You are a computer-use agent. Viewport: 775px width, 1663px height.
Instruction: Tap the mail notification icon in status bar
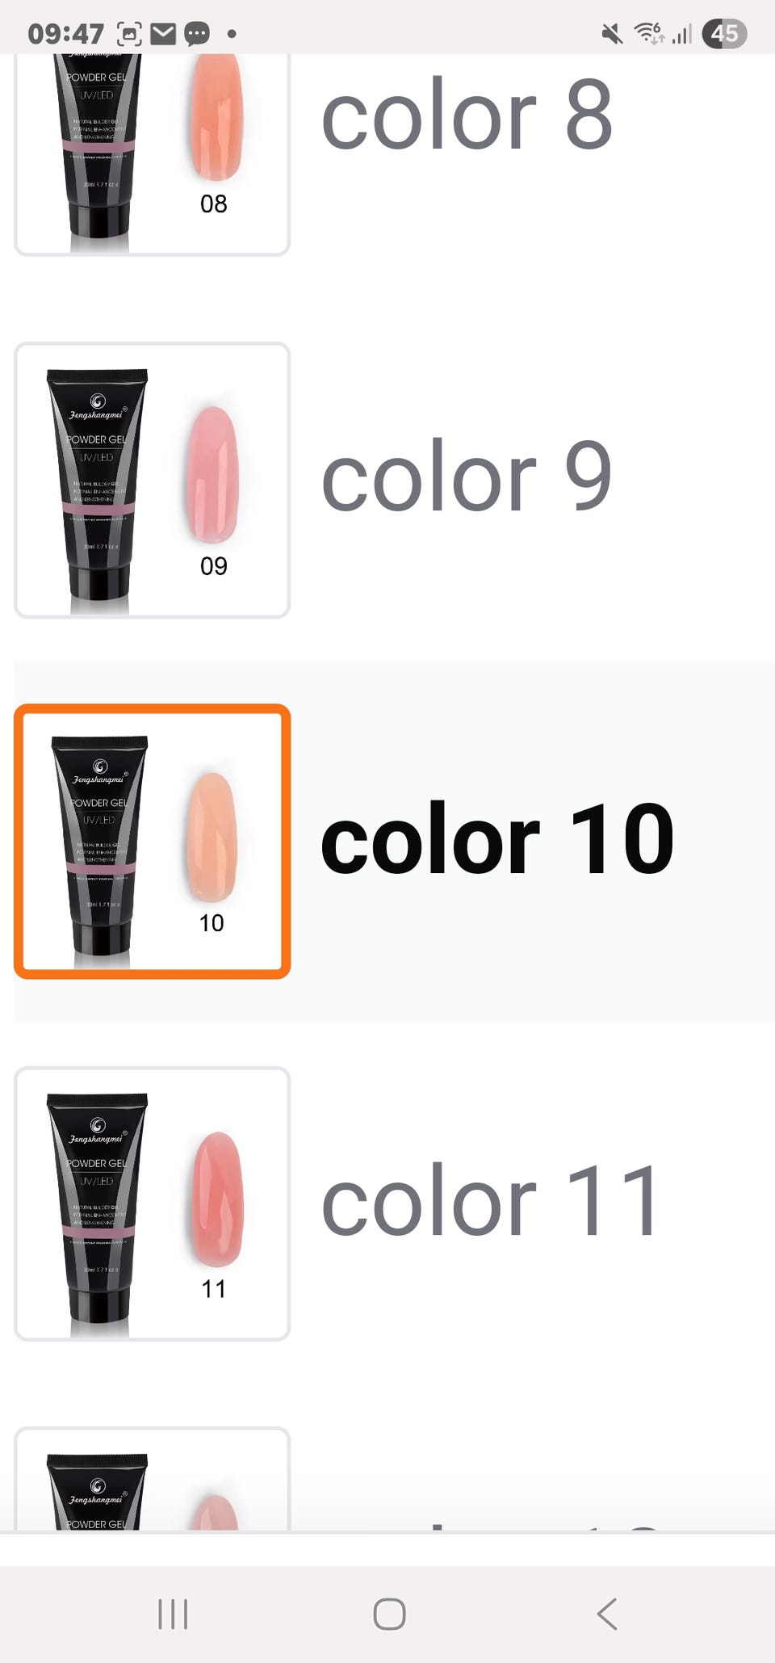pos(163,33)
